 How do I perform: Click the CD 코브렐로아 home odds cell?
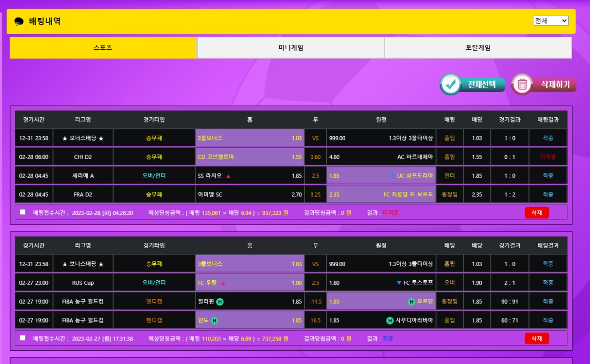(249, 157)
